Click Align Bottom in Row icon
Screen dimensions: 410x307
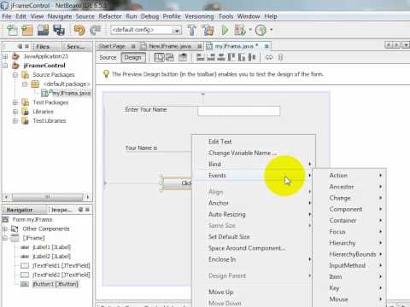pyautogui.click(x=242, y=57)
